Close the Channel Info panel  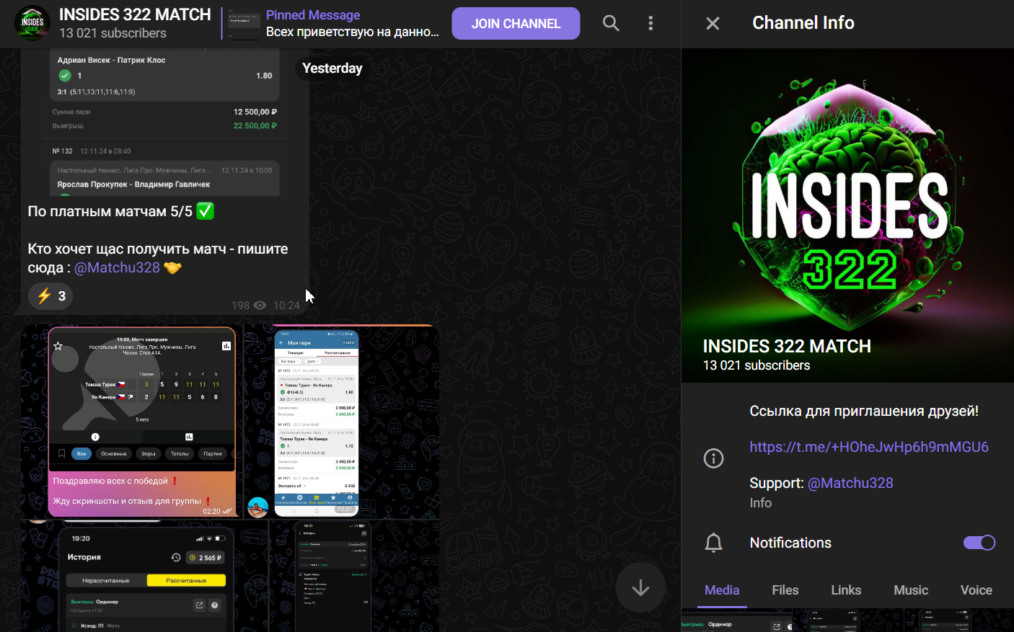coord(713,24)
